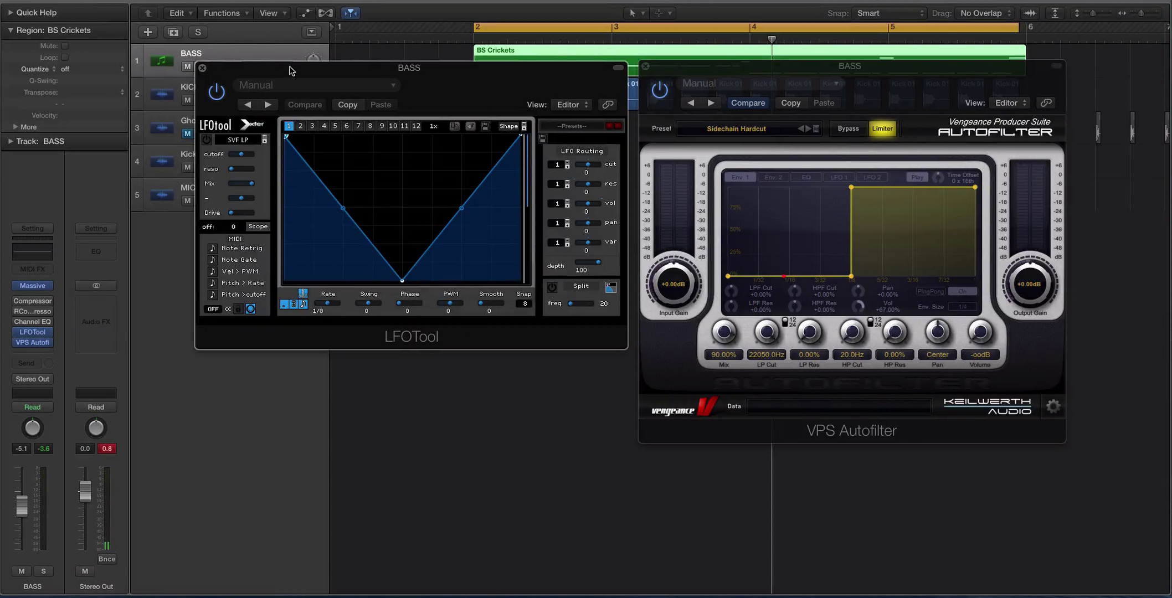The height and width of the screenshot is (598, 1172).
Task: Click the link icon in LFOTool header
Action: pyautogui.click(x=608, y=105)
